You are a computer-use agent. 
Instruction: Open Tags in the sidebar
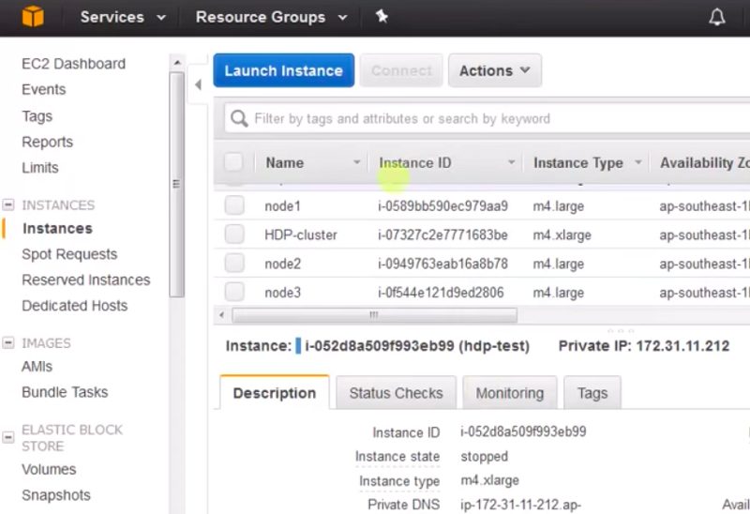point(37,115)
